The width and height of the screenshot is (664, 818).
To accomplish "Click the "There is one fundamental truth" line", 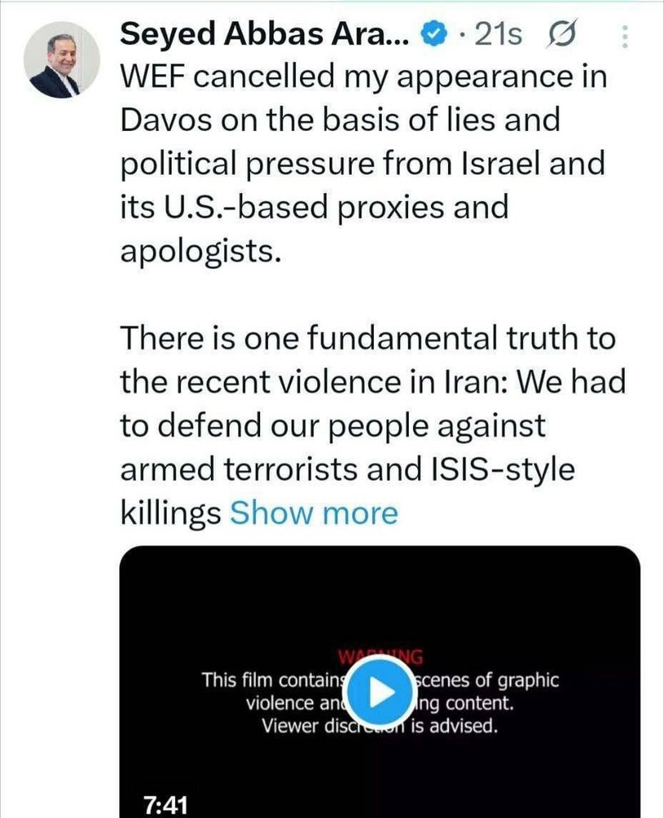I will (x=366, y=338).
